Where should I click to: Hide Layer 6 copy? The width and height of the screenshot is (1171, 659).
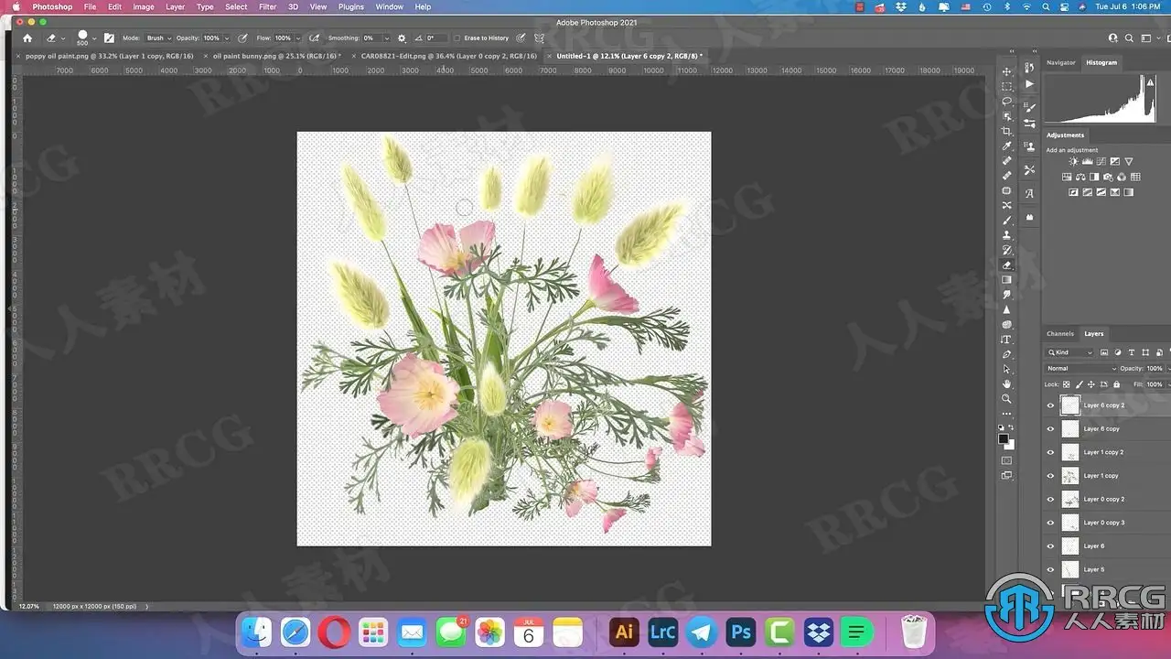pos(1050,428)
